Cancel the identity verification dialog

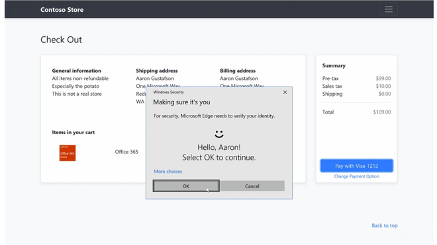(x=252, y=186)
